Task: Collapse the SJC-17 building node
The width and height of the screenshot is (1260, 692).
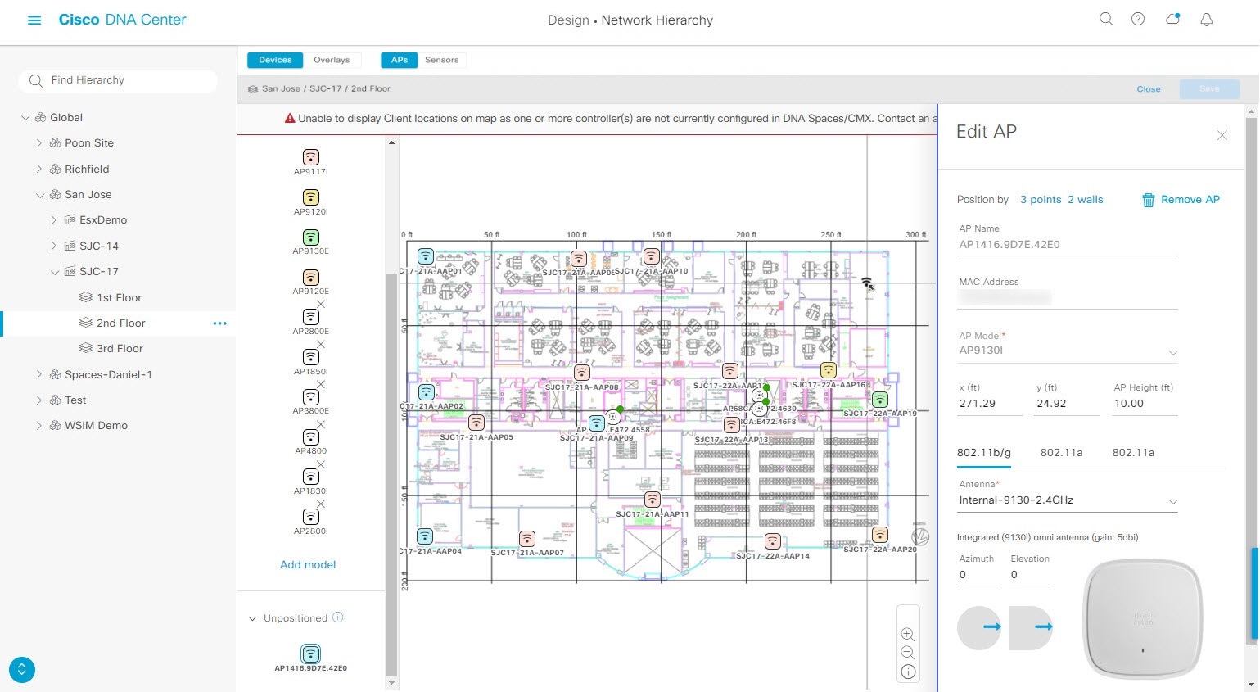Action: coord(55,272)
